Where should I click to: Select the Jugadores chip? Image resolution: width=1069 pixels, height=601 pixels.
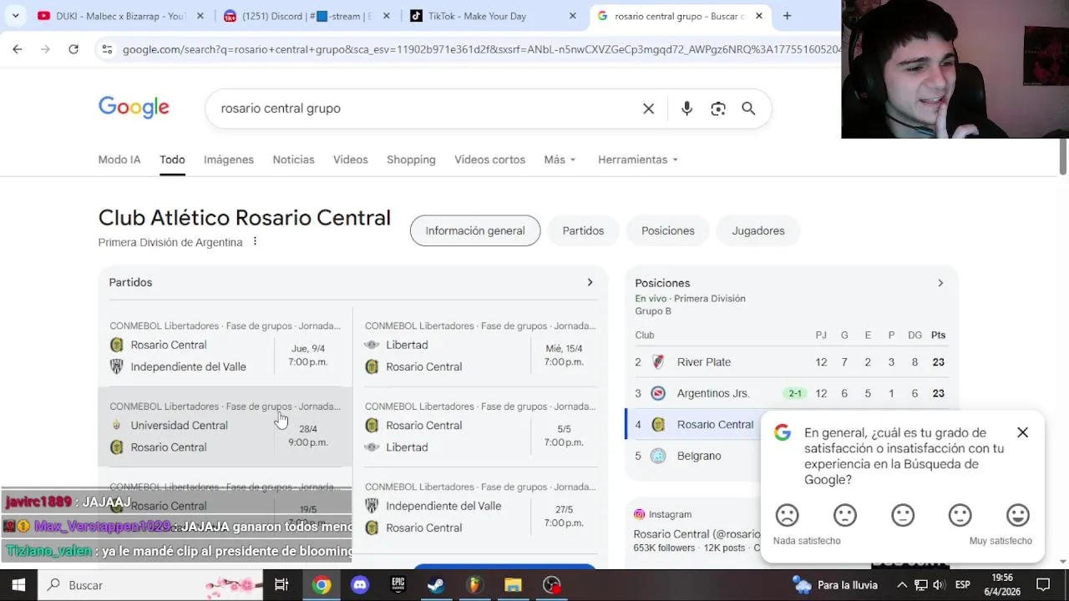758,230
